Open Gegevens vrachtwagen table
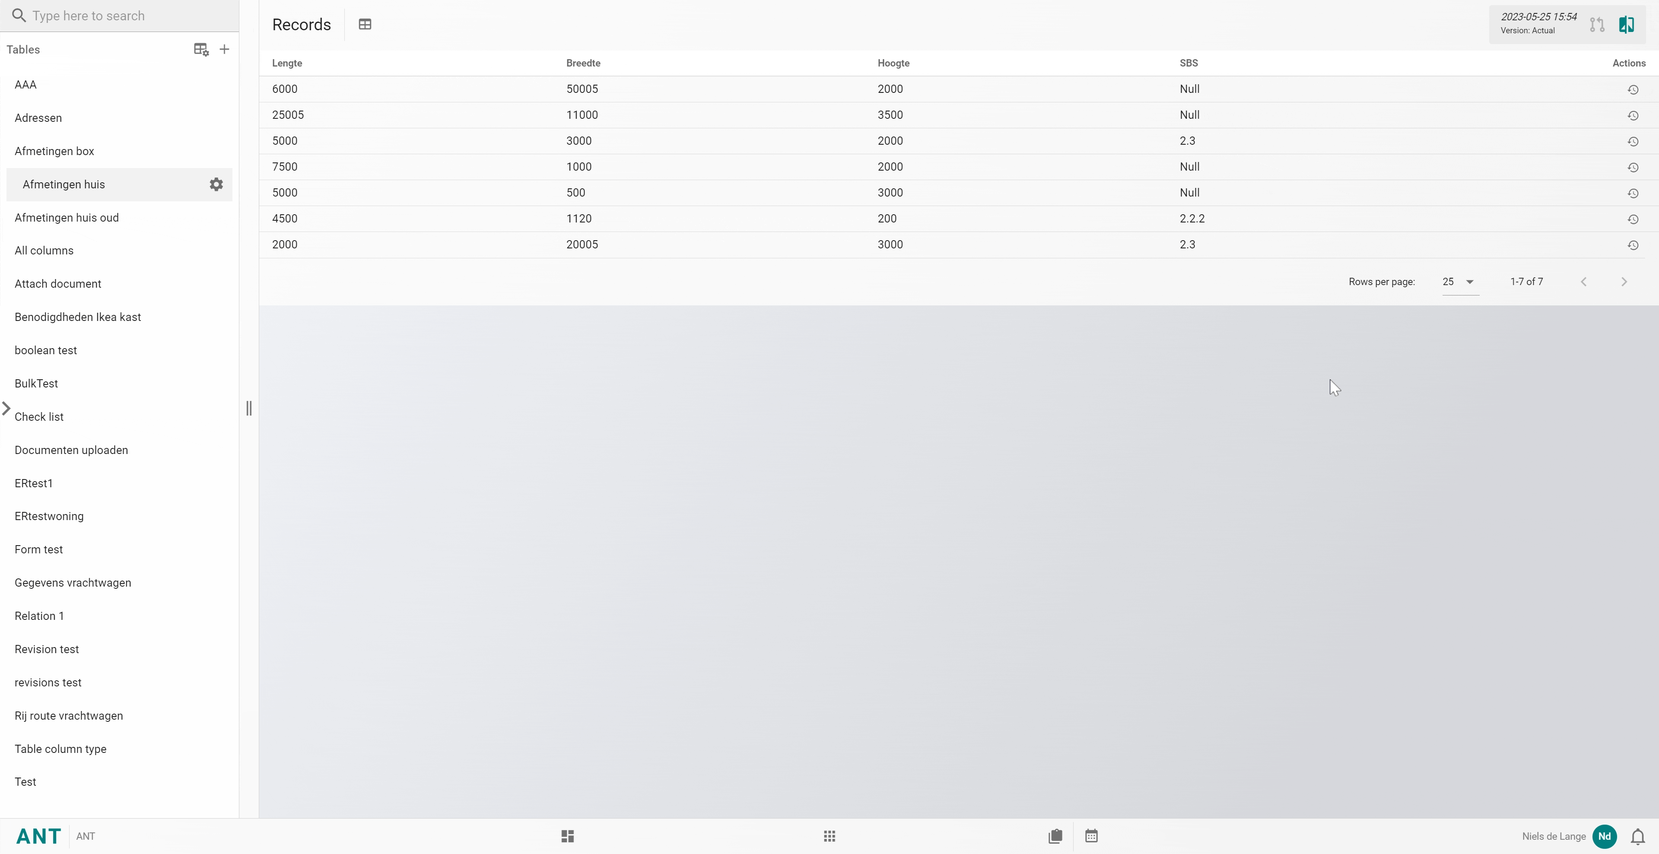This screenshot has height=854, width=1659. [x=119, y=583]
